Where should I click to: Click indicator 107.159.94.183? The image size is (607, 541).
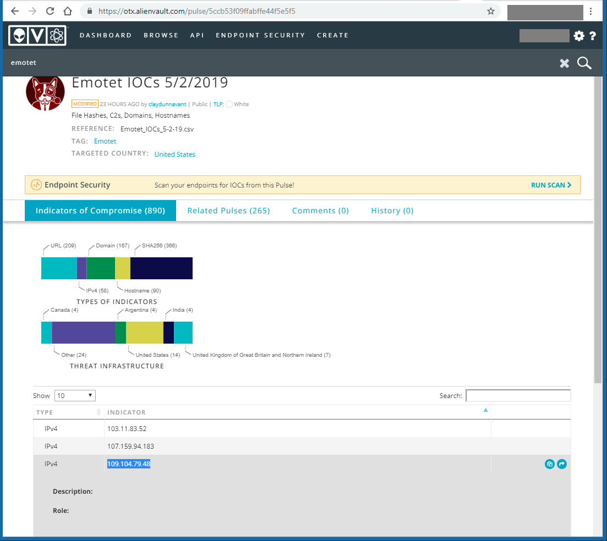(x=130, y=446)
